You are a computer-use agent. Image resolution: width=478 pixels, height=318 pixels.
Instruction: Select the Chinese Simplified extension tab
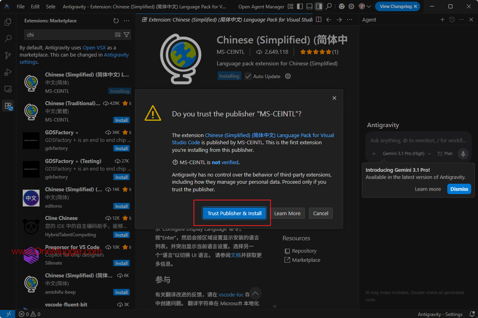(x=227, y=20)
